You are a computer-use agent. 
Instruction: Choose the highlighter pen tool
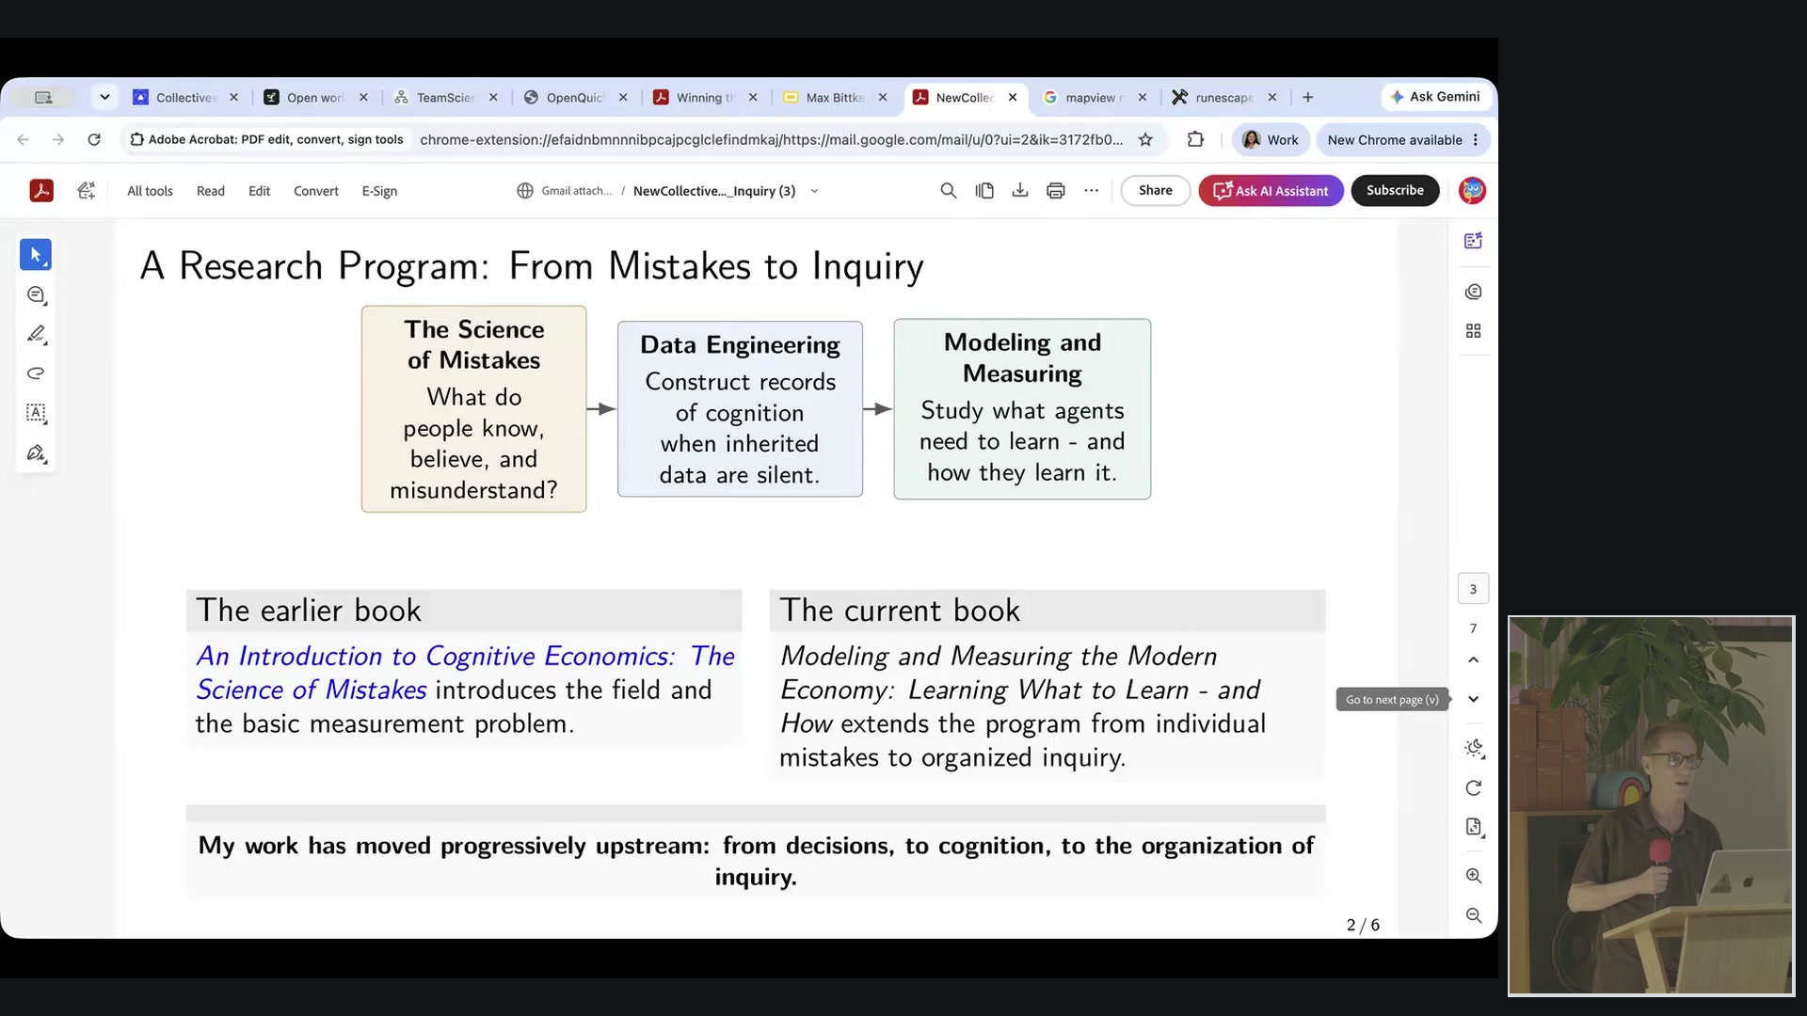coord(36,334)
